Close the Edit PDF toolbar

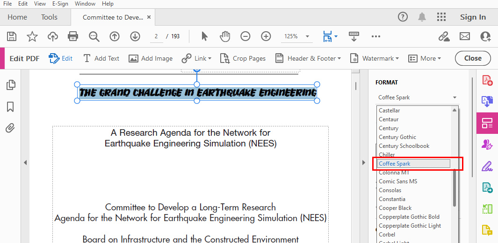(x=472, y=58)
